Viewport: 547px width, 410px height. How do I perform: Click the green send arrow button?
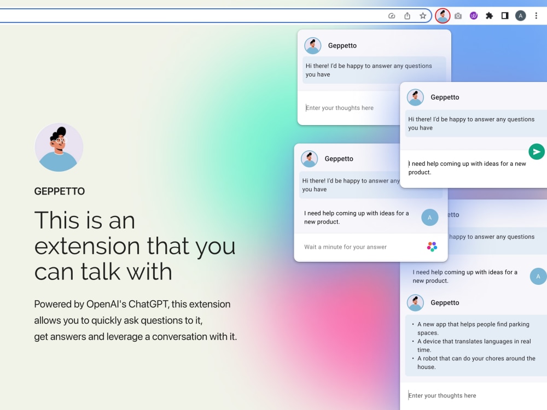pyautogui.click(x=537, y=151)
